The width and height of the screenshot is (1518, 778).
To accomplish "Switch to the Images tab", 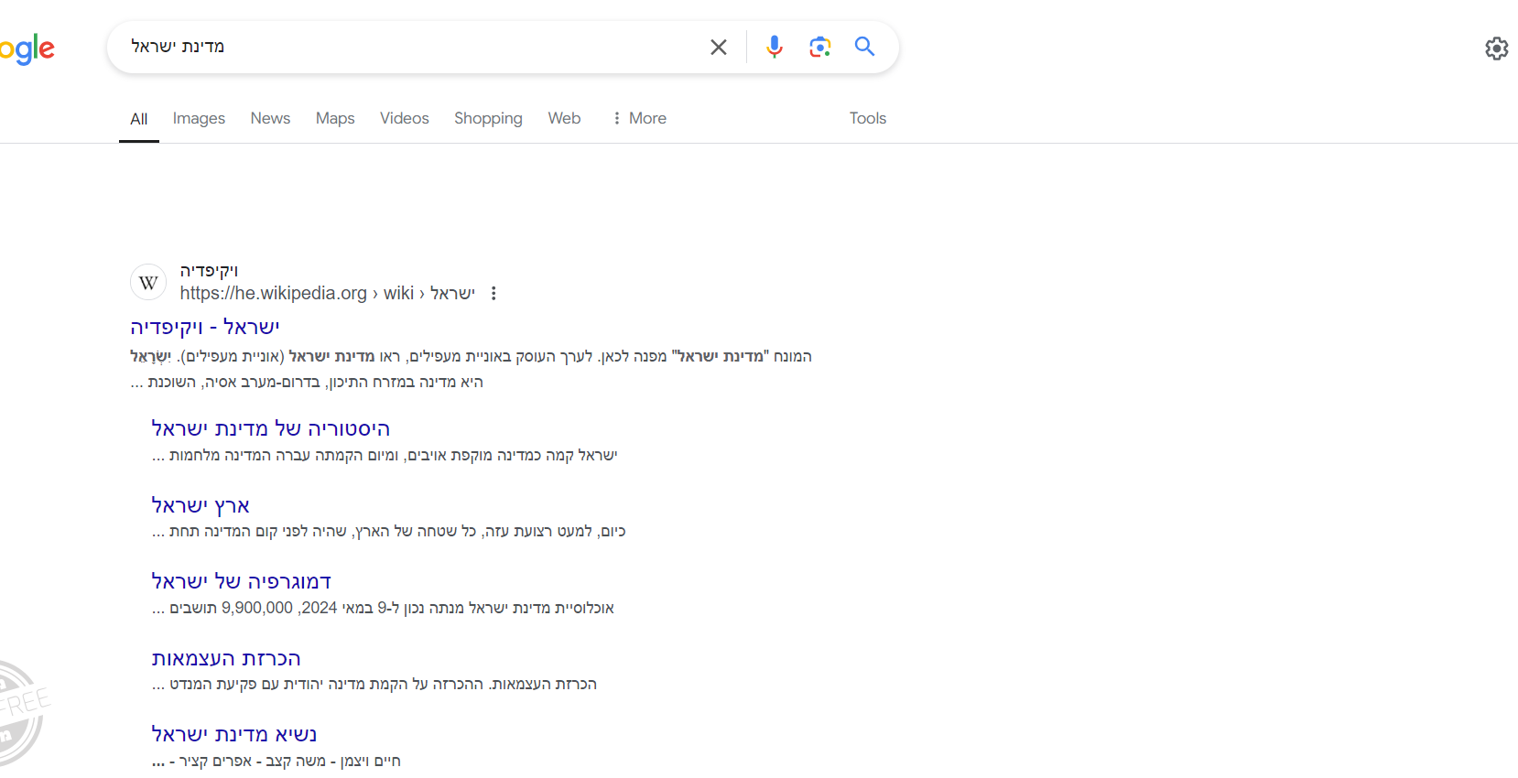I will click(199, 118).
